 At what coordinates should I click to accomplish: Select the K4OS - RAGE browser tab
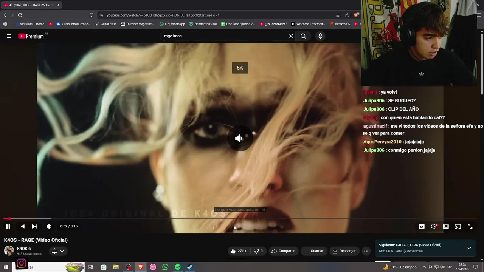coord(31,5)
